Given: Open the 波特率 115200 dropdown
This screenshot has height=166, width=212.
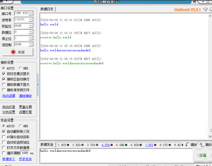Looking at the screenshot, I should pyautogui.click(x=31, y=19).
